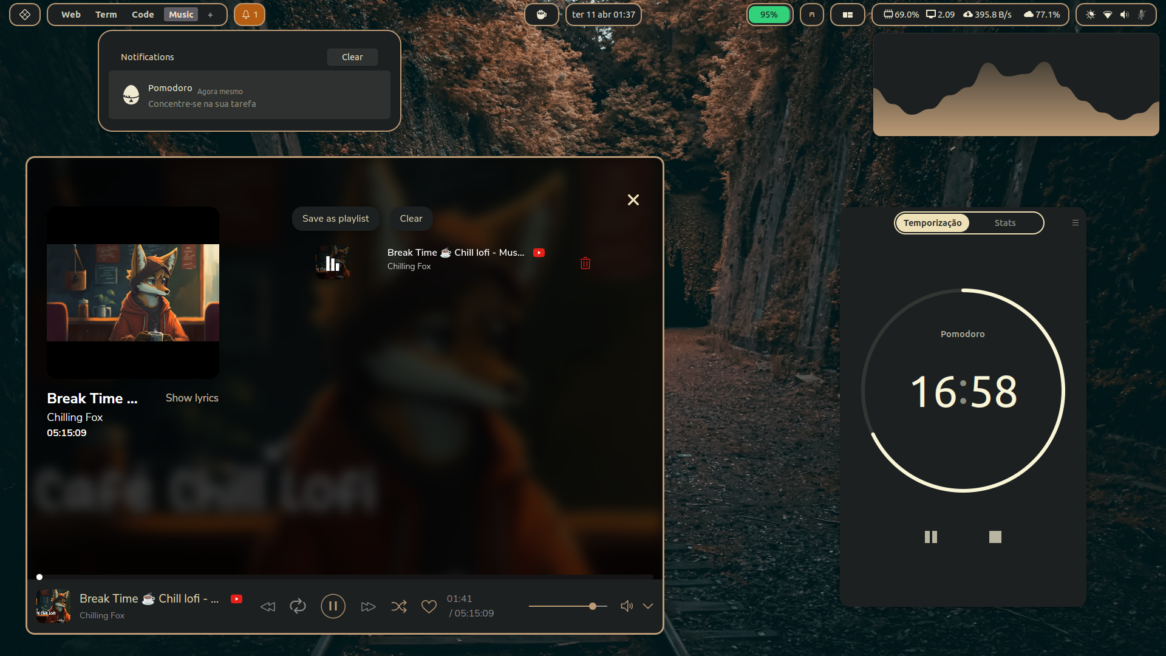Toggle shuffle playback
Viewport: 1166px width, 656px height.
click(x=399, y=606)
